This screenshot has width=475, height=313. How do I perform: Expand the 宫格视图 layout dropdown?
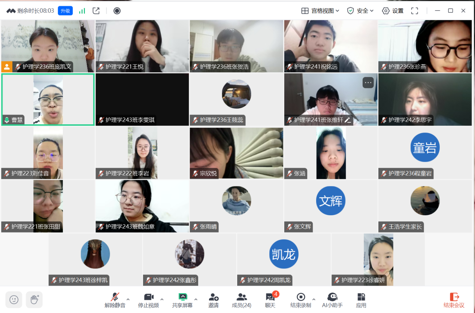click(320, 11)
